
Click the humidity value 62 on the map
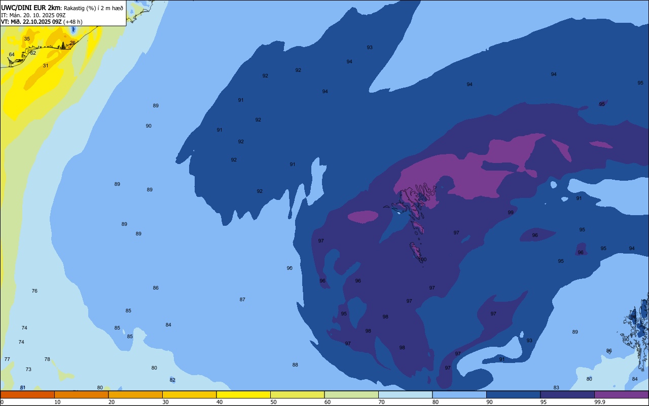coord(33,53)
